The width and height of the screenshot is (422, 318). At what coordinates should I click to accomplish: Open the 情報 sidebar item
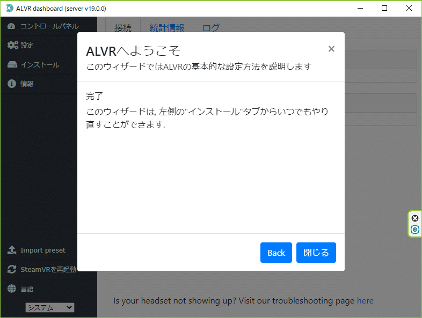[x=39, y=84]
